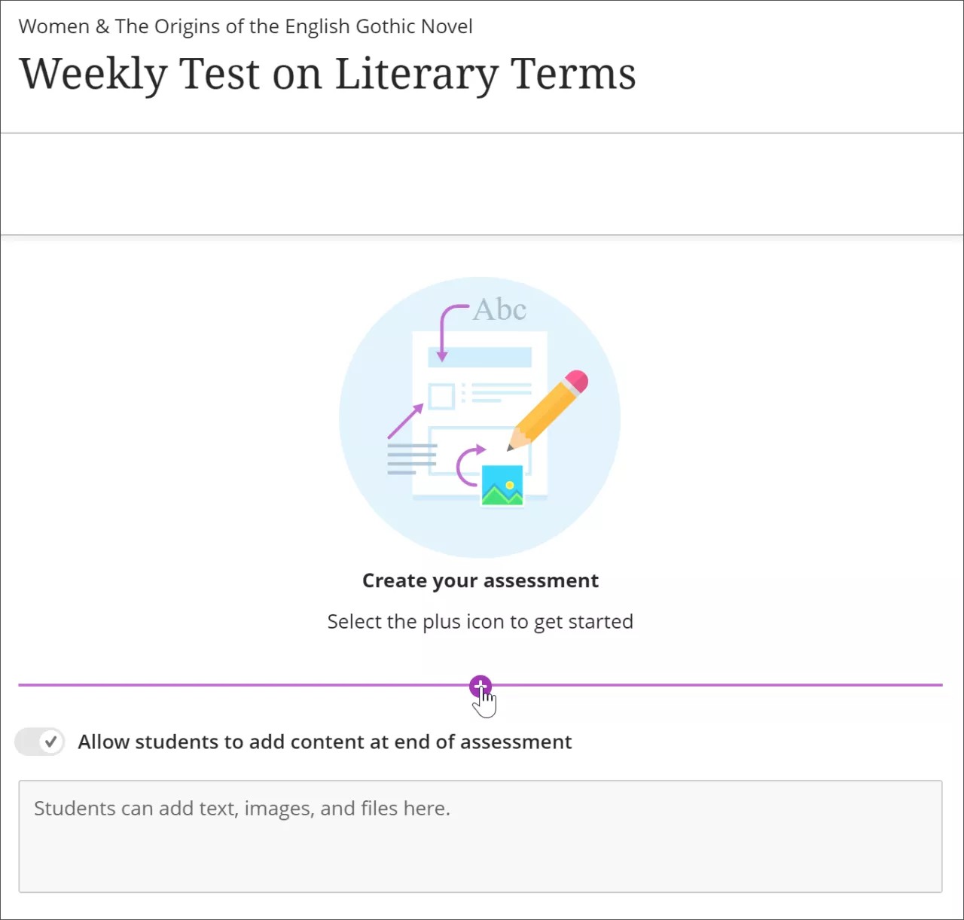This screenshot has width=964, height=920.
Task: Disable the allow students to add content toggle
Action: [x=39, y=742]
